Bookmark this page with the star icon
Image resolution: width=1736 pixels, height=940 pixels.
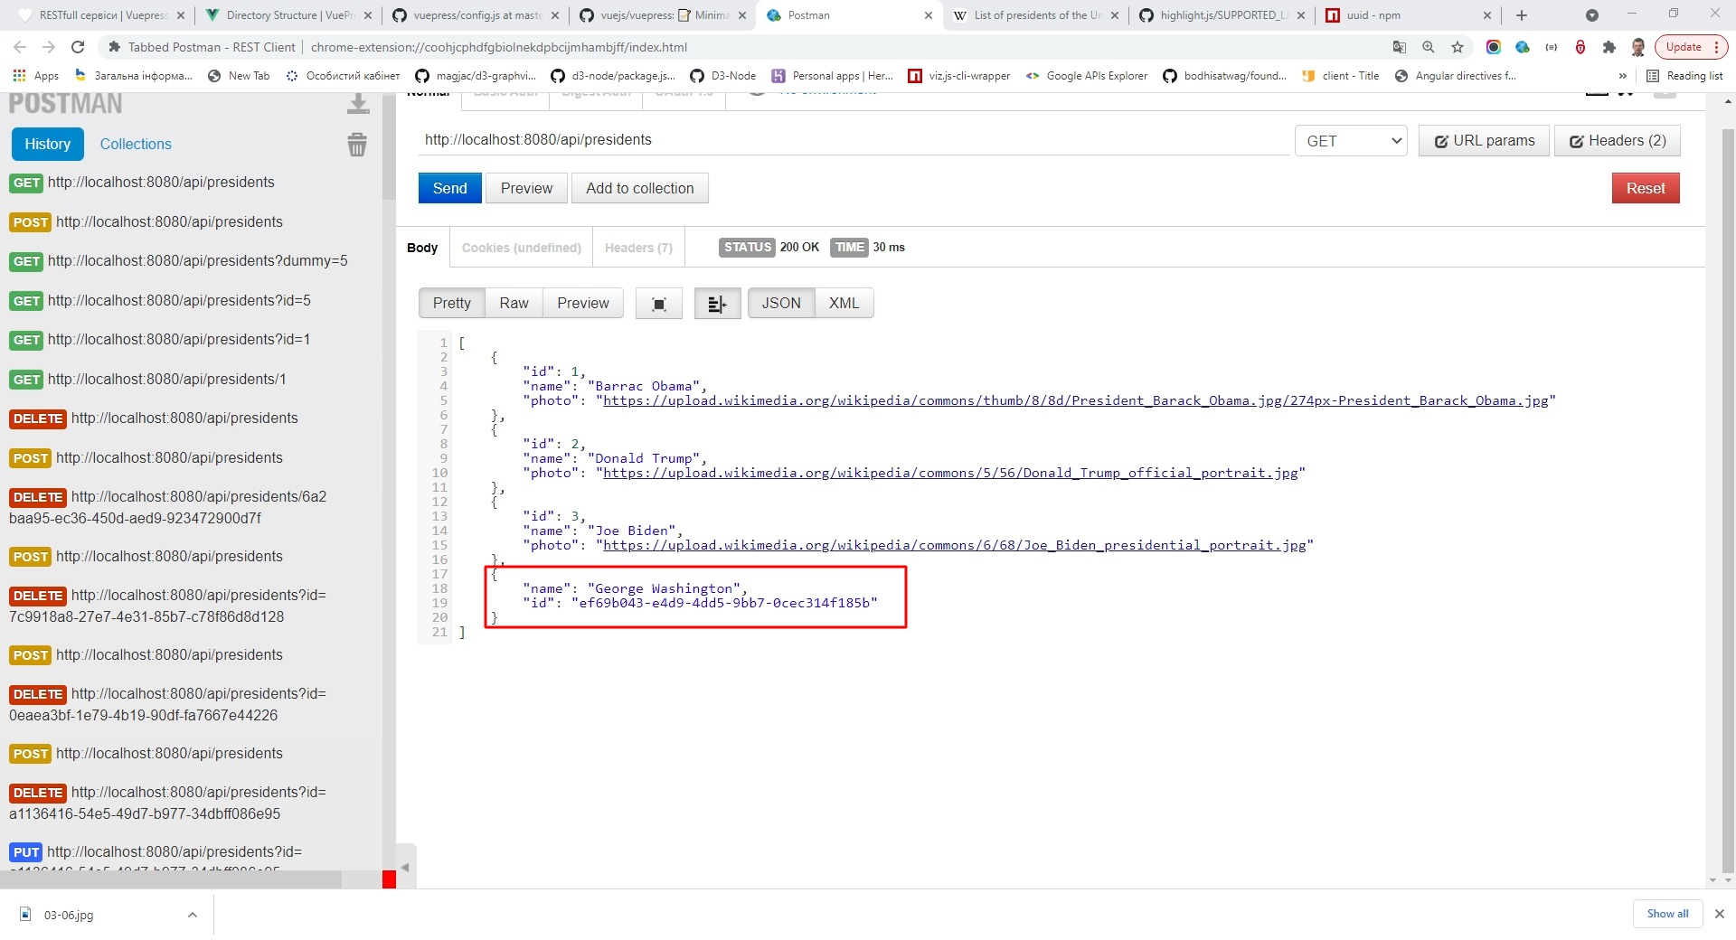click(1458, 47)
